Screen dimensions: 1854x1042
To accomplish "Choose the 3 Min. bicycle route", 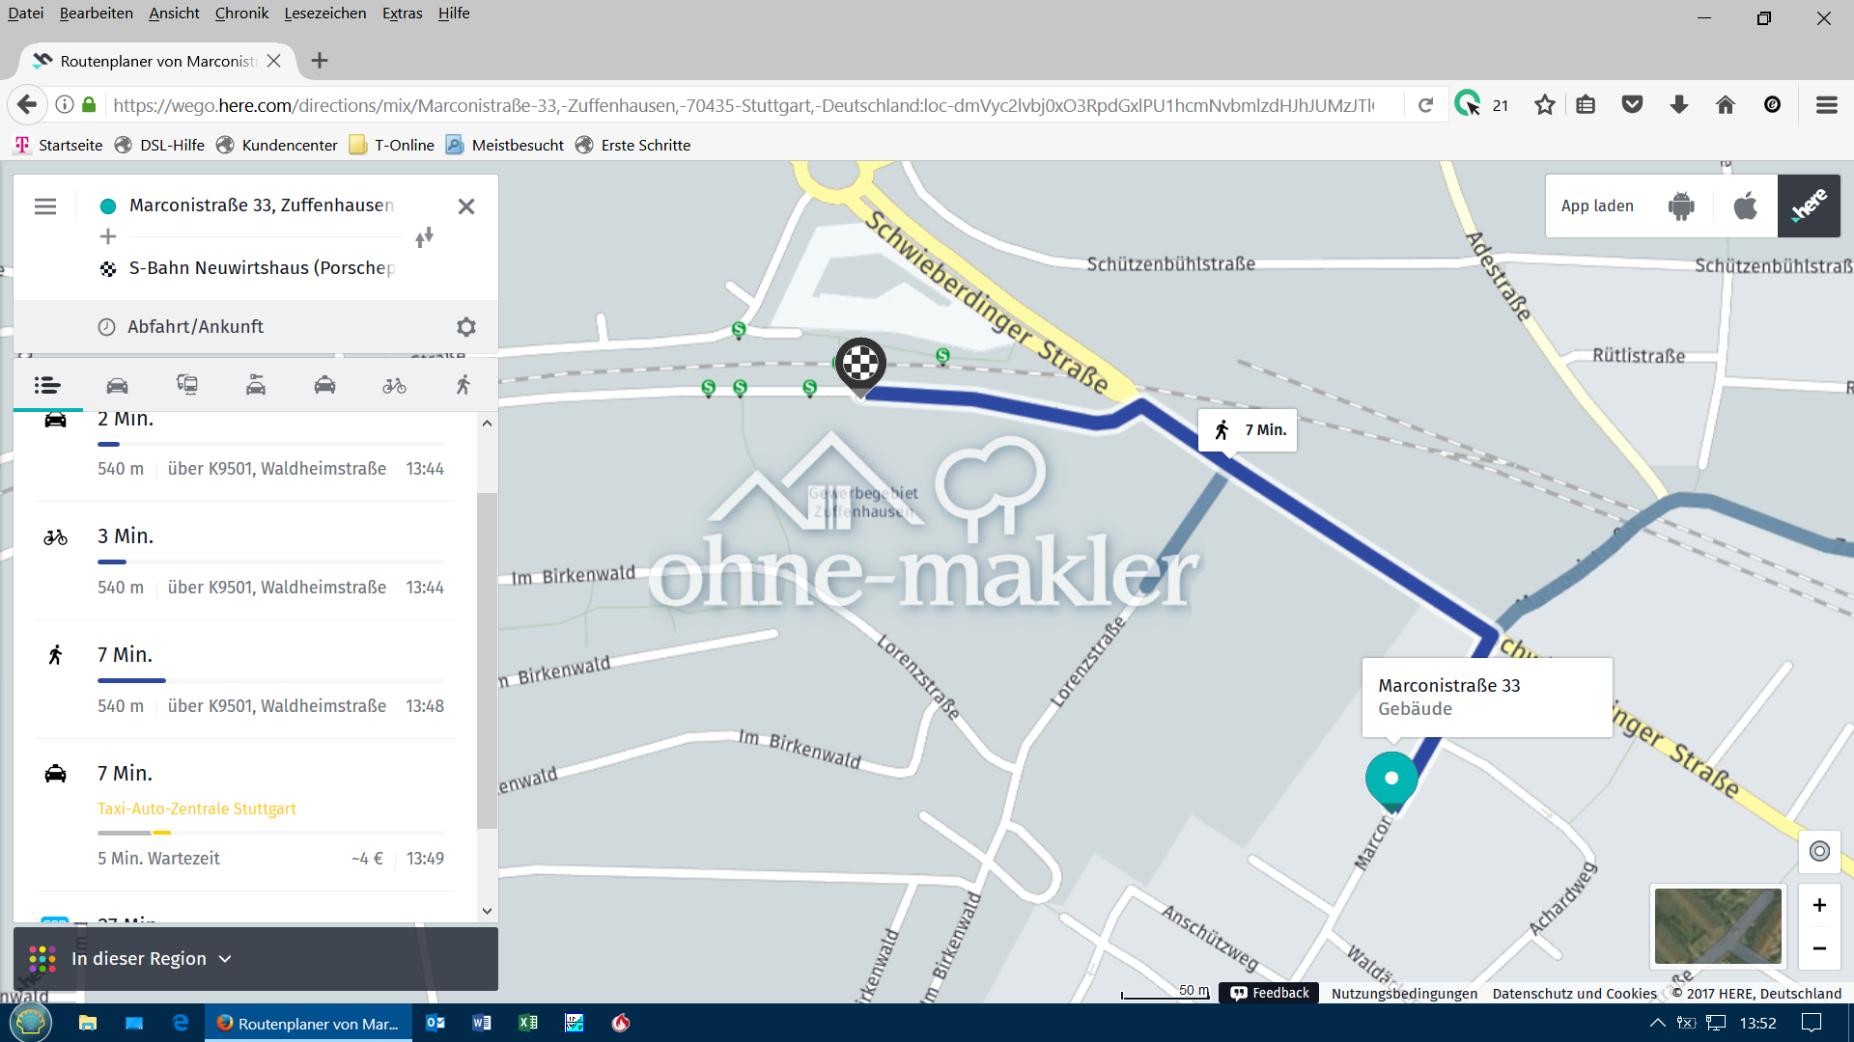I will [x=244, y=562].
